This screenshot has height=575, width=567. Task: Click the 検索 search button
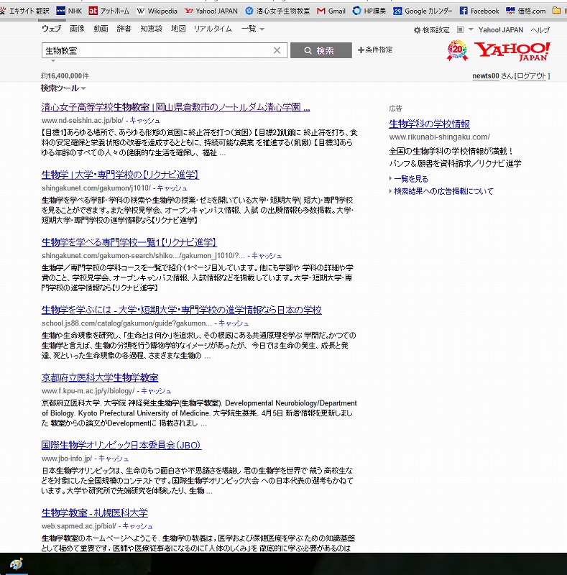coord(321,50)
